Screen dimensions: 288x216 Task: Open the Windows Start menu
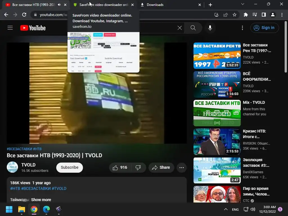9,209
